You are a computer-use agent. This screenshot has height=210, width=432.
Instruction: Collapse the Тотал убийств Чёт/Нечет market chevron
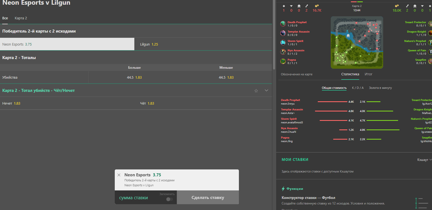pos(266,91)
